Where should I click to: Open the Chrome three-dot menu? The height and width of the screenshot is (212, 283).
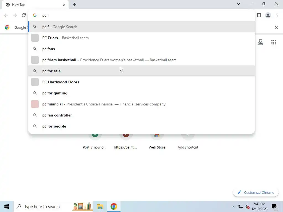point(277,15)
